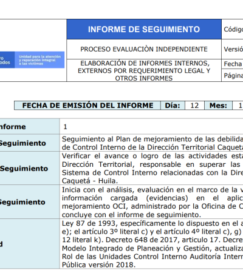
Task: Click the Versión field in the header
Action: (x=233, y=49)
